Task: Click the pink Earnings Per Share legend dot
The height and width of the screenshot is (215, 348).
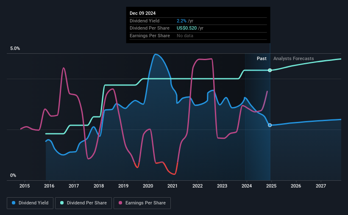Action: coord(120,203)
